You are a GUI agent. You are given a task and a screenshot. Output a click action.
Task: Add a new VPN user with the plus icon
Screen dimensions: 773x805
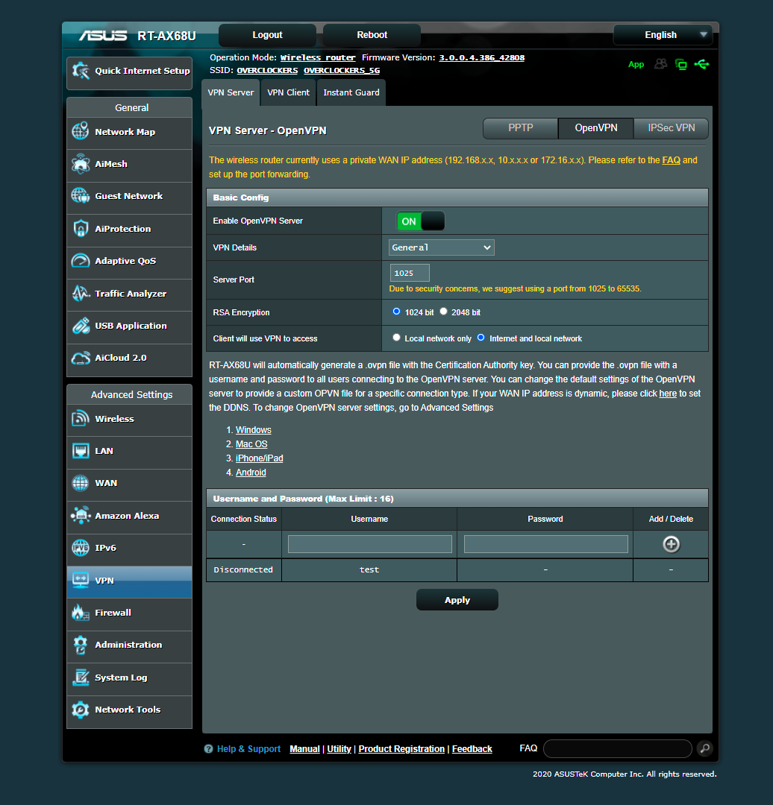click(670, 544)
